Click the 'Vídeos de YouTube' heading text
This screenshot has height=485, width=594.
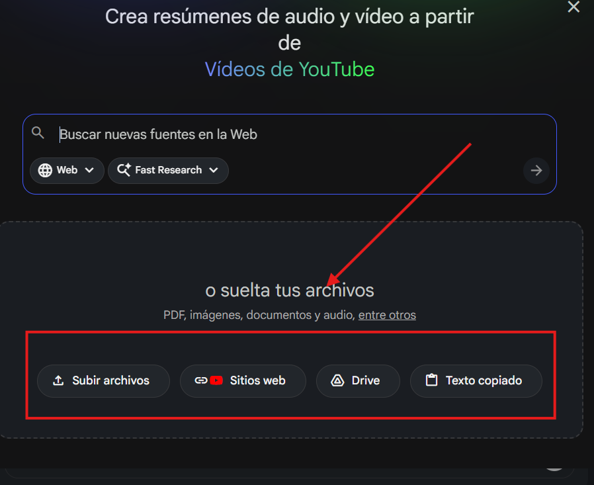[290, 69]
